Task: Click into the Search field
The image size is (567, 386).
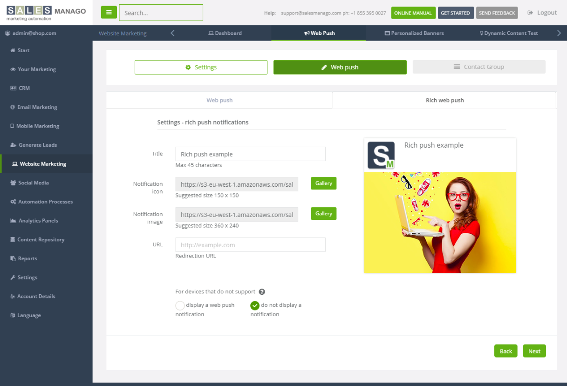Action: click(x=161, y=13)
